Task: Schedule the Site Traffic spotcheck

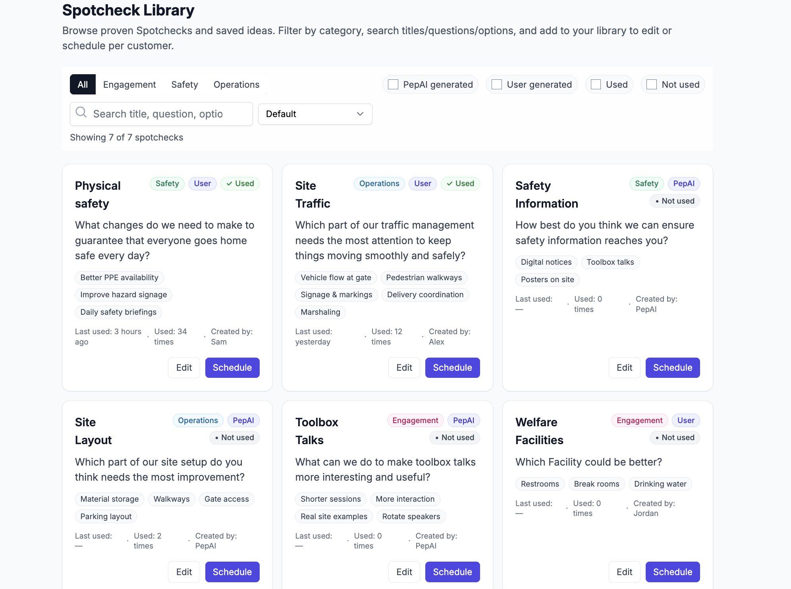Action: click(452, 367)
